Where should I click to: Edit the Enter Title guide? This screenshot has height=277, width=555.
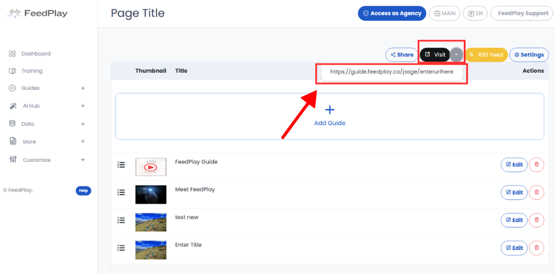514,248
